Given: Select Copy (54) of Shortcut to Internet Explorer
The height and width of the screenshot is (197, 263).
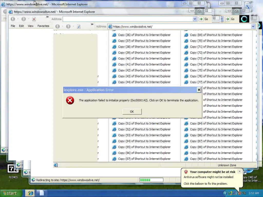Looking at the screenshot, I should (x=142, y=141).
